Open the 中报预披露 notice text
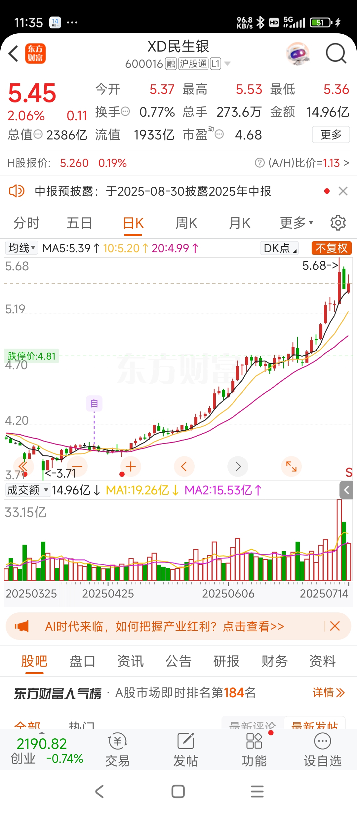 coord(153,191)
